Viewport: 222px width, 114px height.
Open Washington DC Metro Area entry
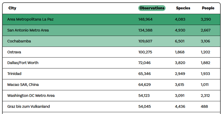[x=111, y=95]
